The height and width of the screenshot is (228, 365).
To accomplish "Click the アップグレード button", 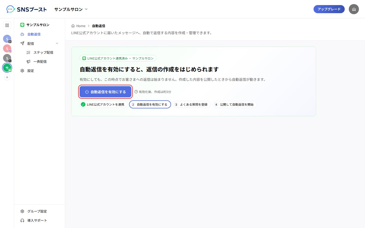I will (329, 9).
